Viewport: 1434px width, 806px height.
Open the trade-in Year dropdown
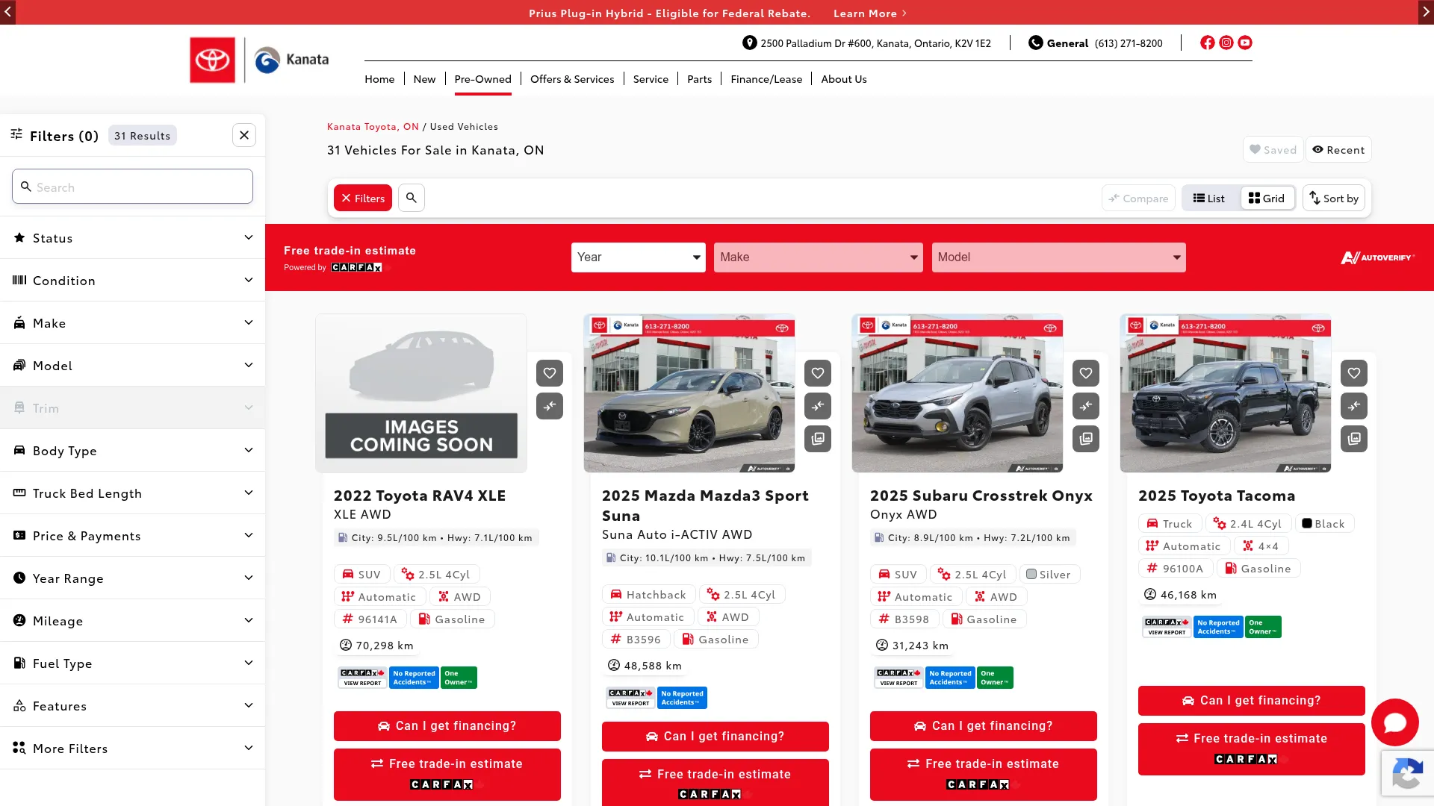638,257
